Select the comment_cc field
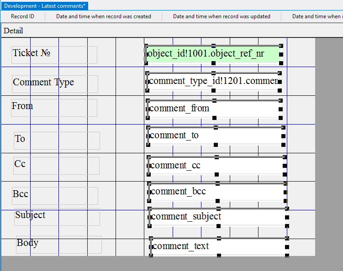Screen dimensions: 343x271 click(216, 165)
